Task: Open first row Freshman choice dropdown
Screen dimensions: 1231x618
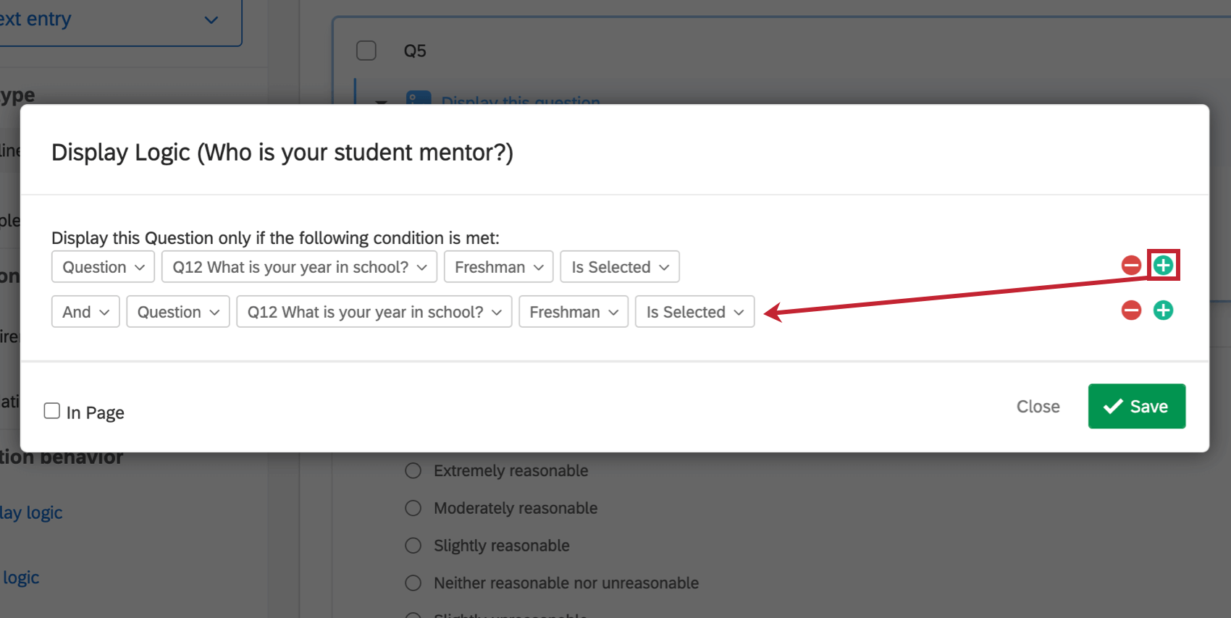Action: (x=498, y=267)
